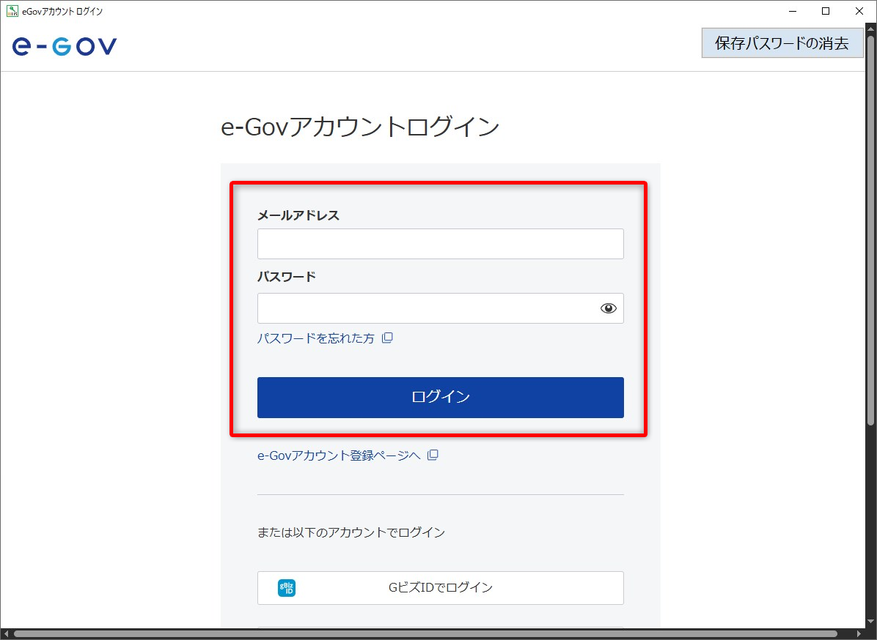
Task: Click the horizontal scrollbar right arrow
Action: [859, 633]
